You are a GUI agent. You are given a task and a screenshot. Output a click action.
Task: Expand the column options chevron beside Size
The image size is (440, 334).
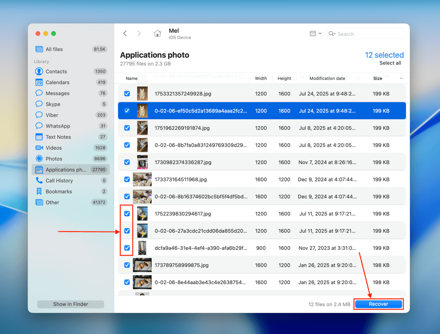(401, 78)
